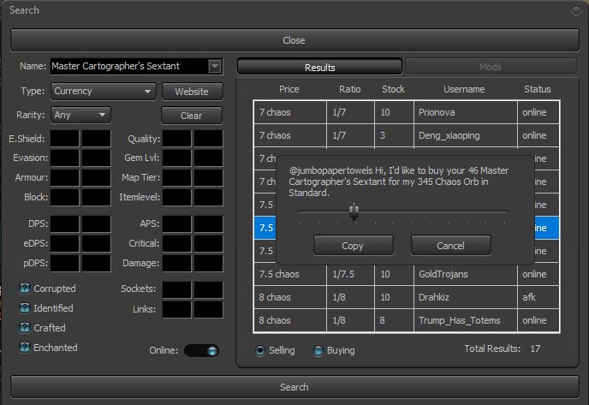This screenshot has height=405, width=589.
Task: Click the first Block field
Action: coord(65,197)
